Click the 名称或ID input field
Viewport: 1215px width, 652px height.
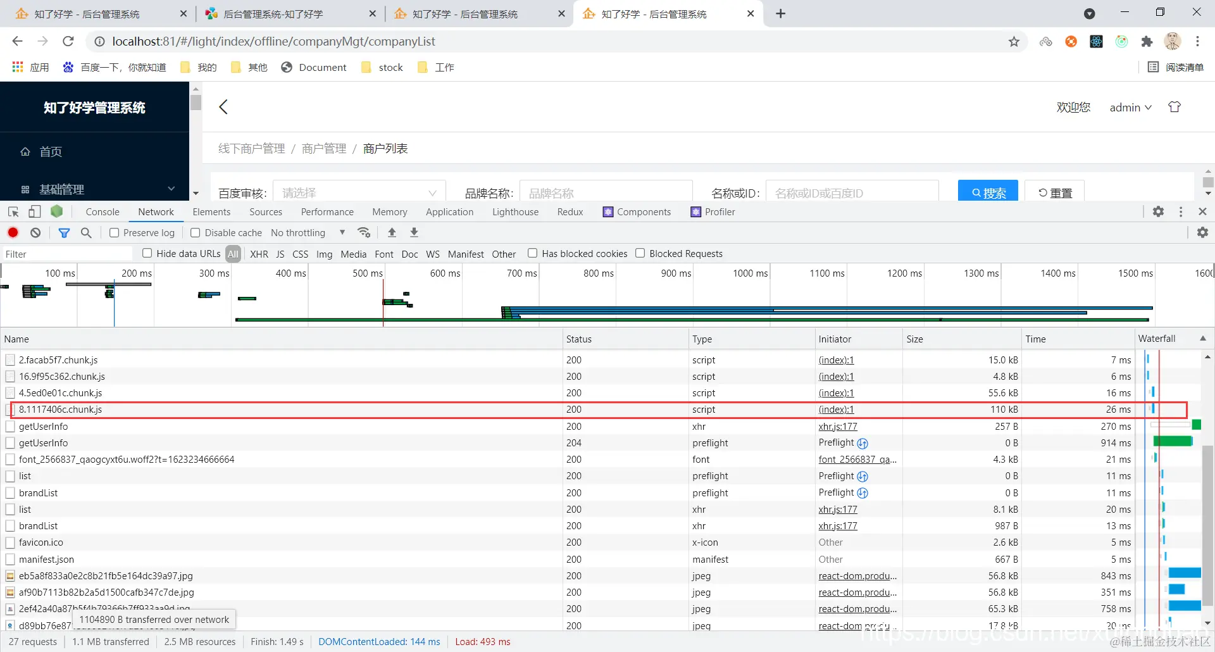pyautogui.click(x=852, y=192)
